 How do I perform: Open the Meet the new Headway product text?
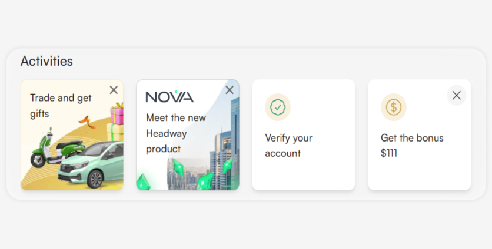[175, 133]
